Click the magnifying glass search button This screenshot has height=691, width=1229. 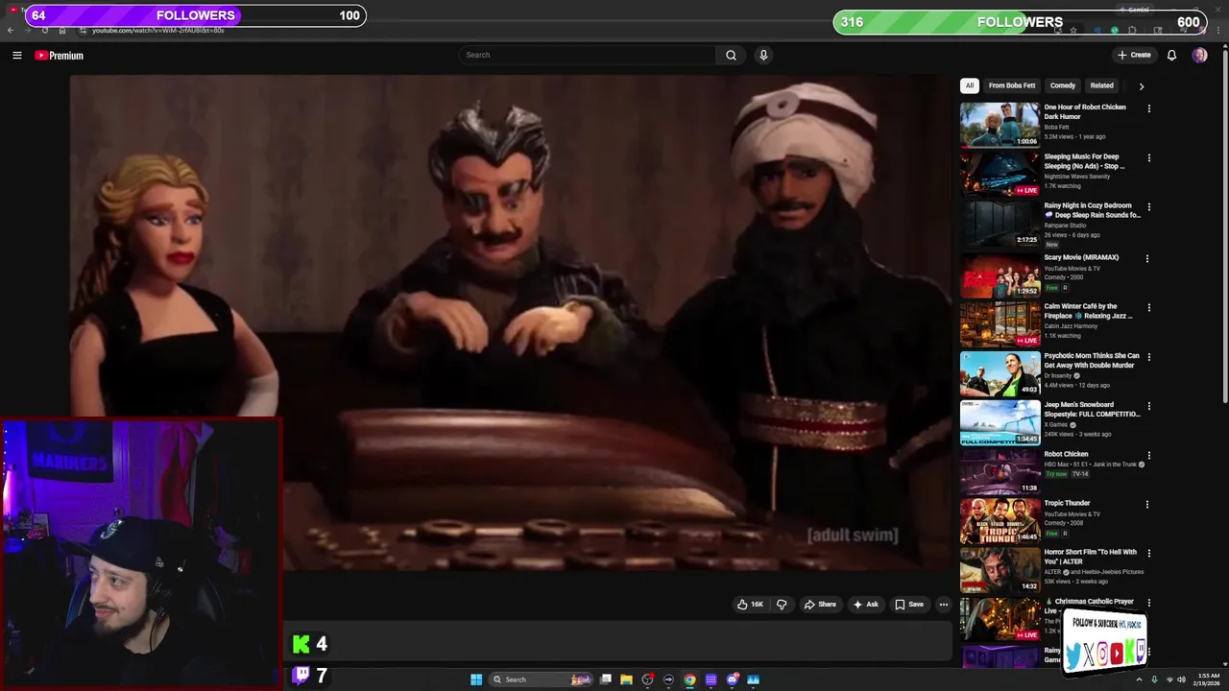731,55
